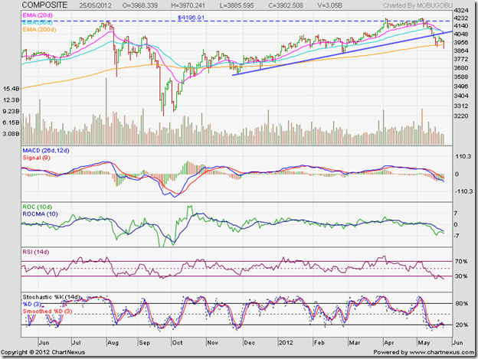Click the 110.3 MACD axis value

tap(463, 156)
